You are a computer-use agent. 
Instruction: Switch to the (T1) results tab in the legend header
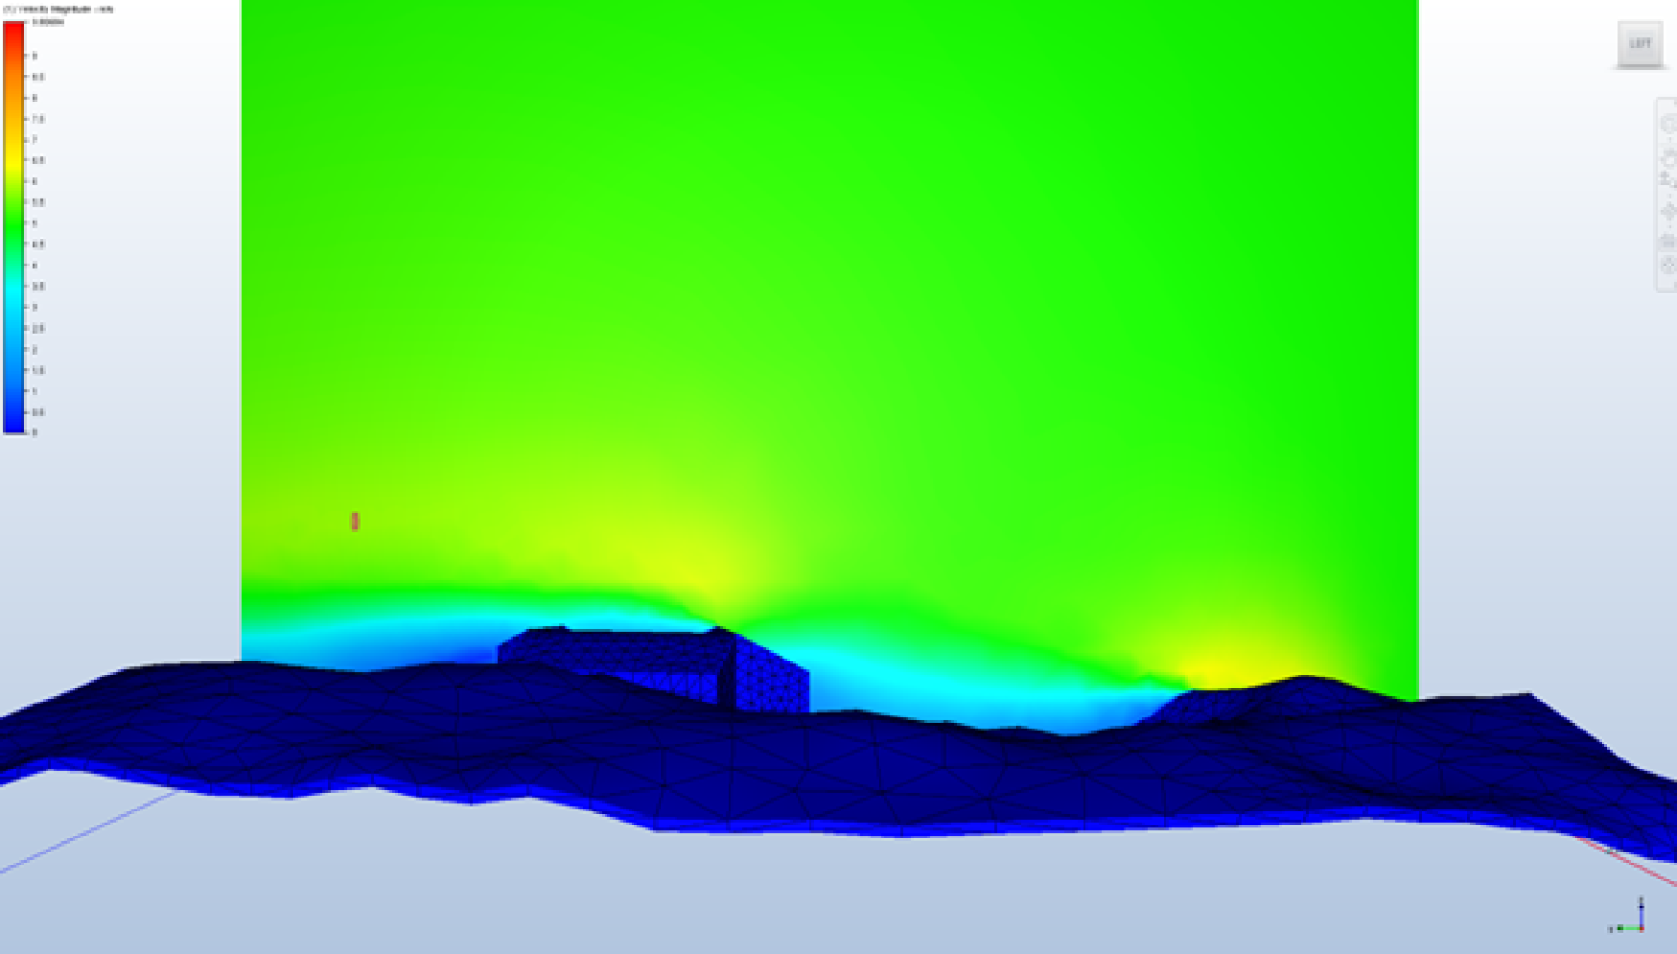coord(7,7)
